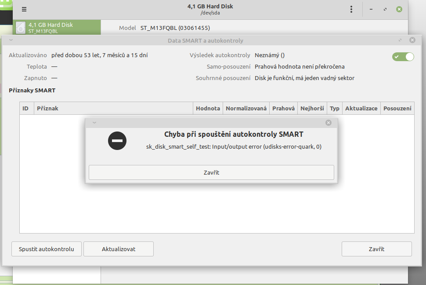Maximize the Data SMART a autokontroly window

coord(400,40)
